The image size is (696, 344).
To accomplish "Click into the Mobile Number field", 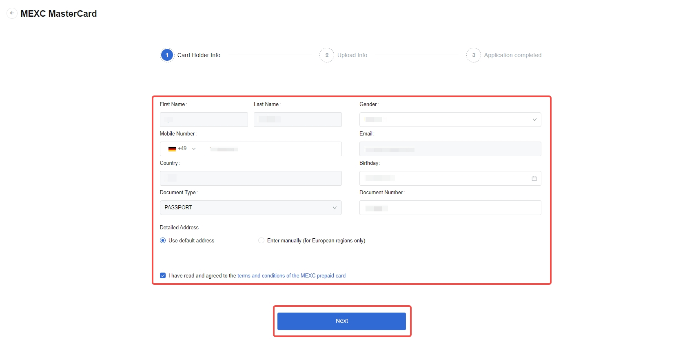I will 273,149.
